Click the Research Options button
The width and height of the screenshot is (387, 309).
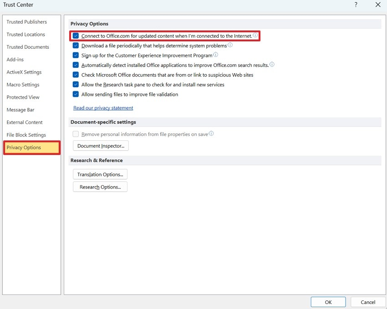point(100,186)
